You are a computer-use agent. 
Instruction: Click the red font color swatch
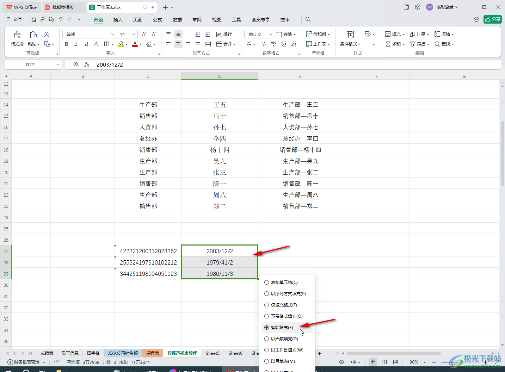point(135,44)
